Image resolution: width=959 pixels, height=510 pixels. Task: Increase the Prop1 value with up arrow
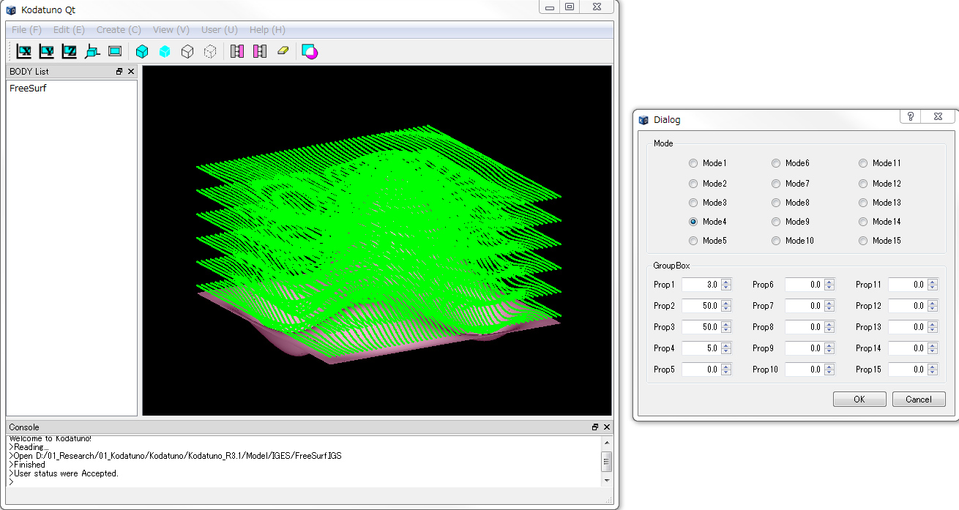tap(725, 282)
